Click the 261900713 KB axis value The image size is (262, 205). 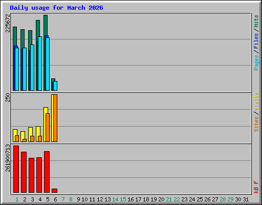[x=8, y=158]
